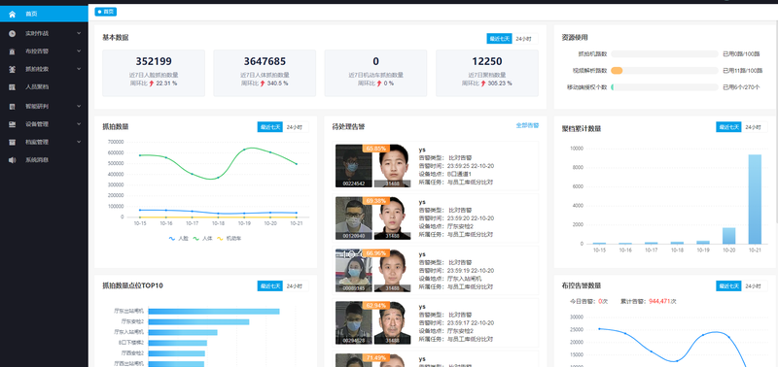Open the first alert face thumbnail 65.85%
Viewport: 778px width, 367px height.
(x=354, y=166)
